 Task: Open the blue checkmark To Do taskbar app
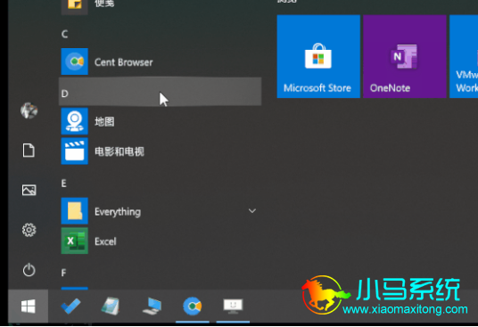point(70,306)
